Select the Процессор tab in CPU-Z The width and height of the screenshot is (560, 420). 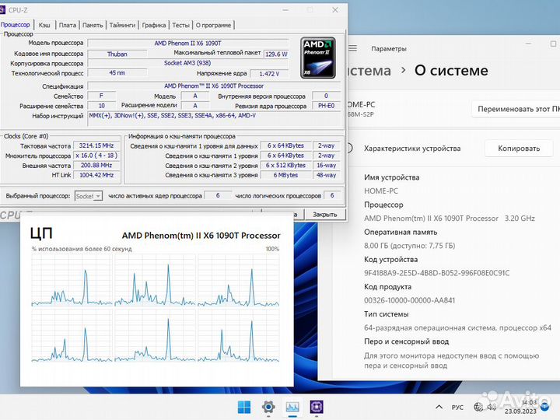pyautogui.click(x=16, y=25)
